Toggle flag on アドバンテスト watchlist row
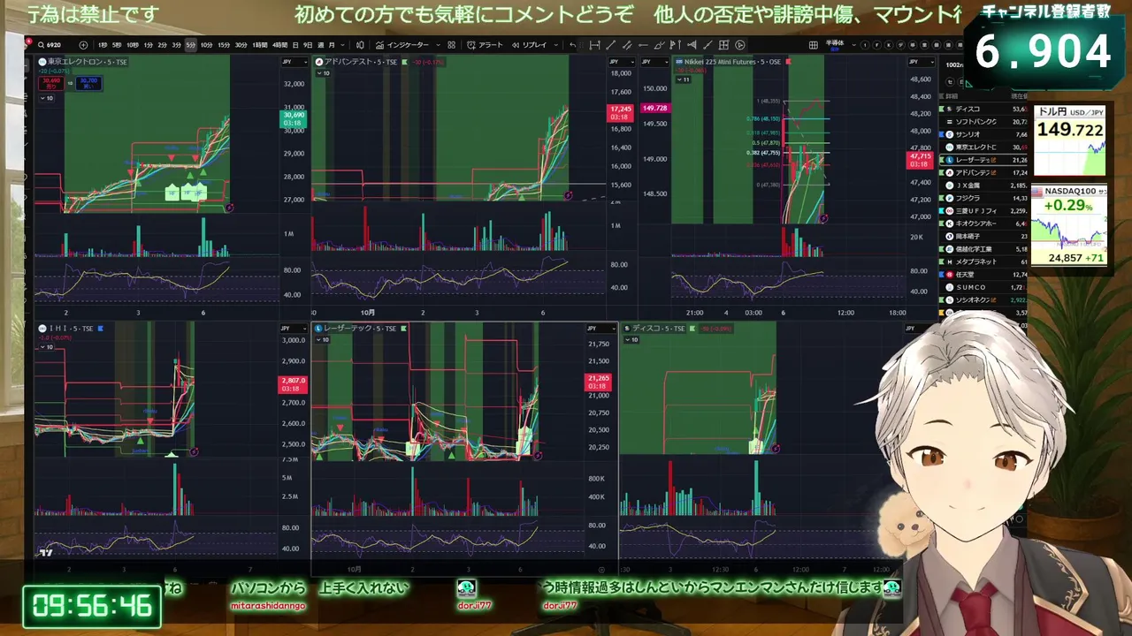This screenshot has height=636, width=1132. (x=941, y=172)
